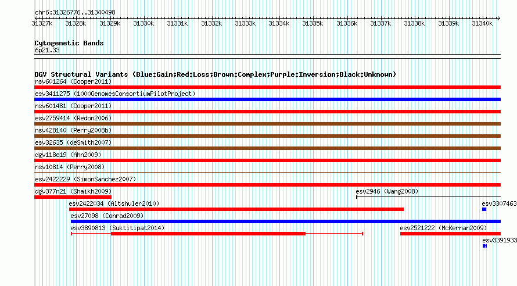Open the dgv377n21 (Shaikh2009) short red bar
Screen dimensions: 517x286
tap(73, 197)
